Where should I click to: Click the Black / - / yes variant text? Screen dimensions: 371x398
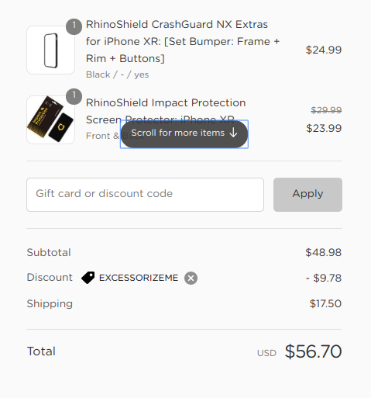[117, 74]
